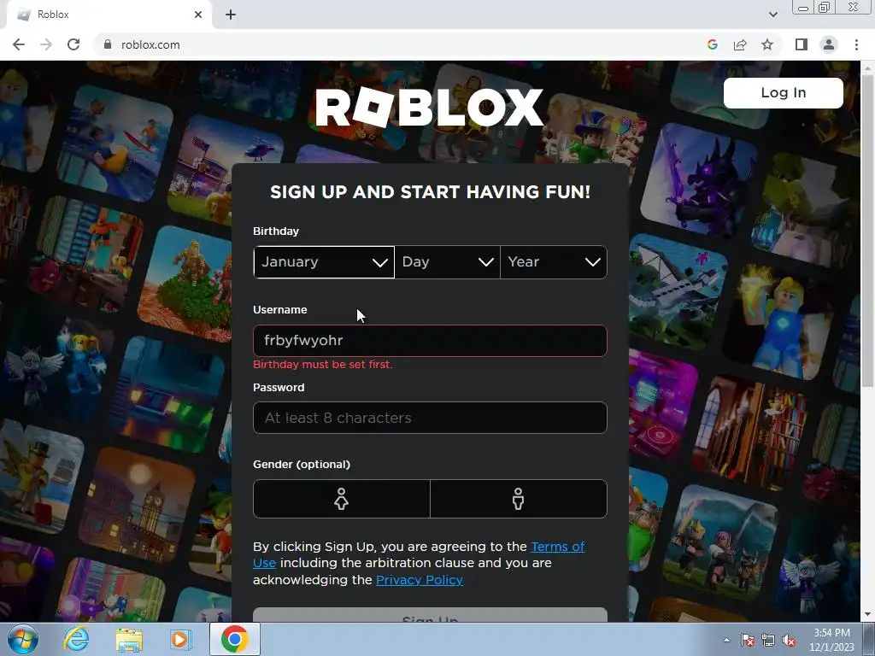Viewport: 875px width, 656px height.
Task: Click the 'Birthday must be set first.' message
Action: 322,364
